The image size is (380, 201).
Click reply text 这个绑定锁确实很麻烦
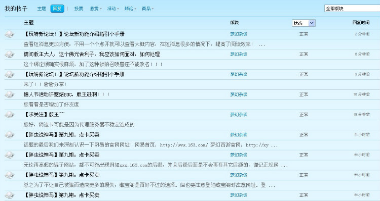pyautogui.click(x=93, y=64)
